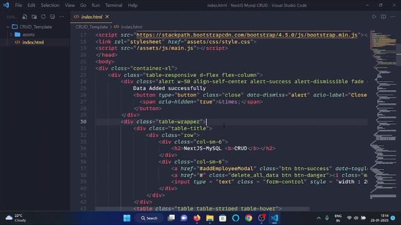Open the assets folder in Explorer
Screen dimensions: 401x225
coord(28,34)
